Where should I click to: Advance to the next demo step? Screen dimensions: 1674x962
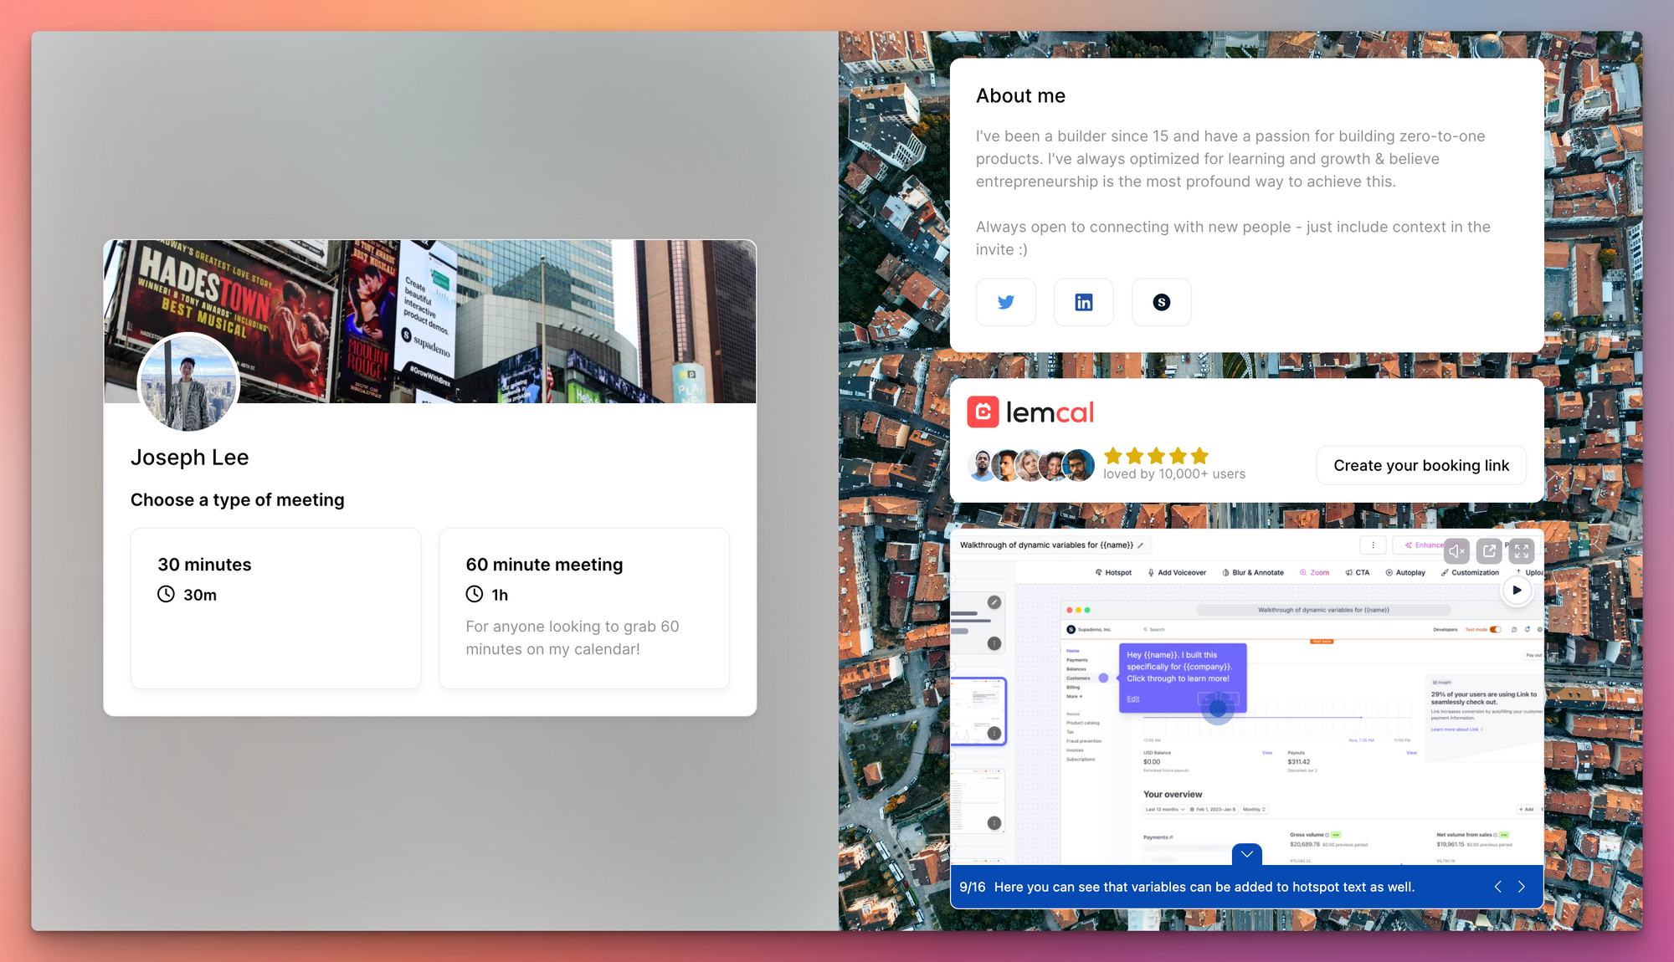click(x=1522, y=887)
